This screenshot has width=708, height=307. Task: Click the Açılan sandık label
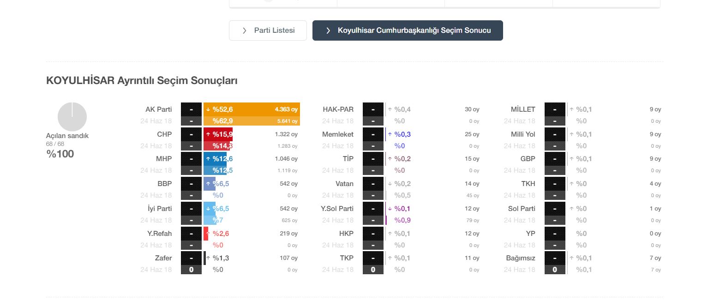pos(67,136)
